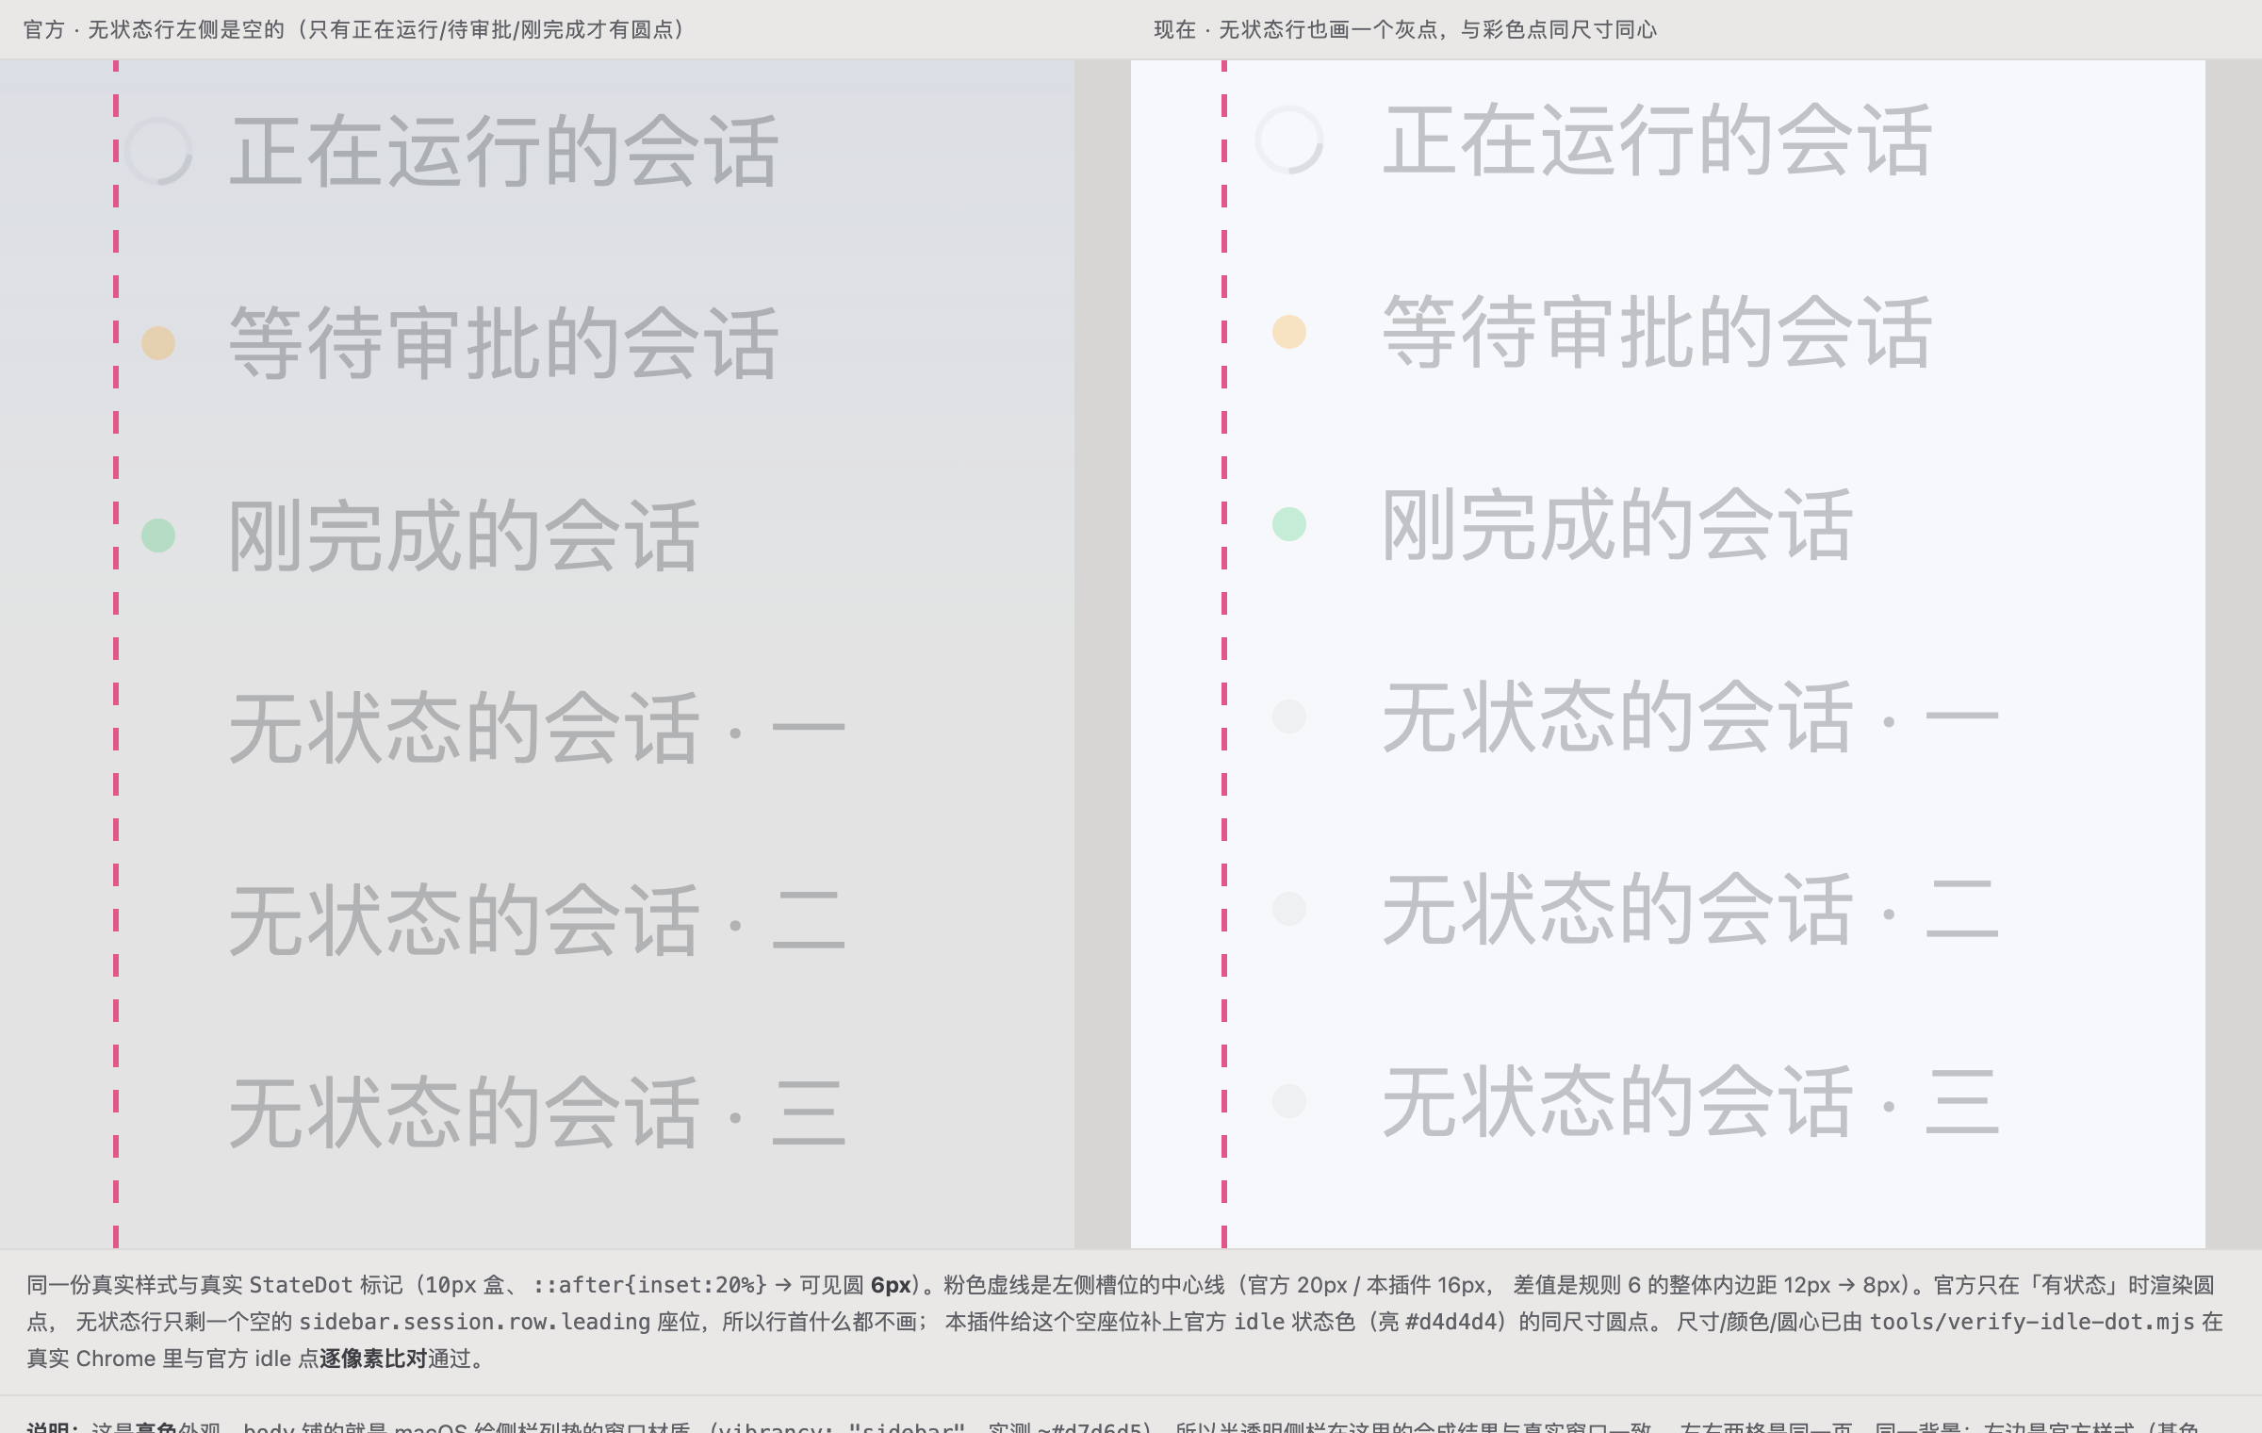This screenshot has width=2262, height=1433.
Task: Click the heading starting with 现在 · 无状态行也画一个灰点
Action: pos(1404,29)
